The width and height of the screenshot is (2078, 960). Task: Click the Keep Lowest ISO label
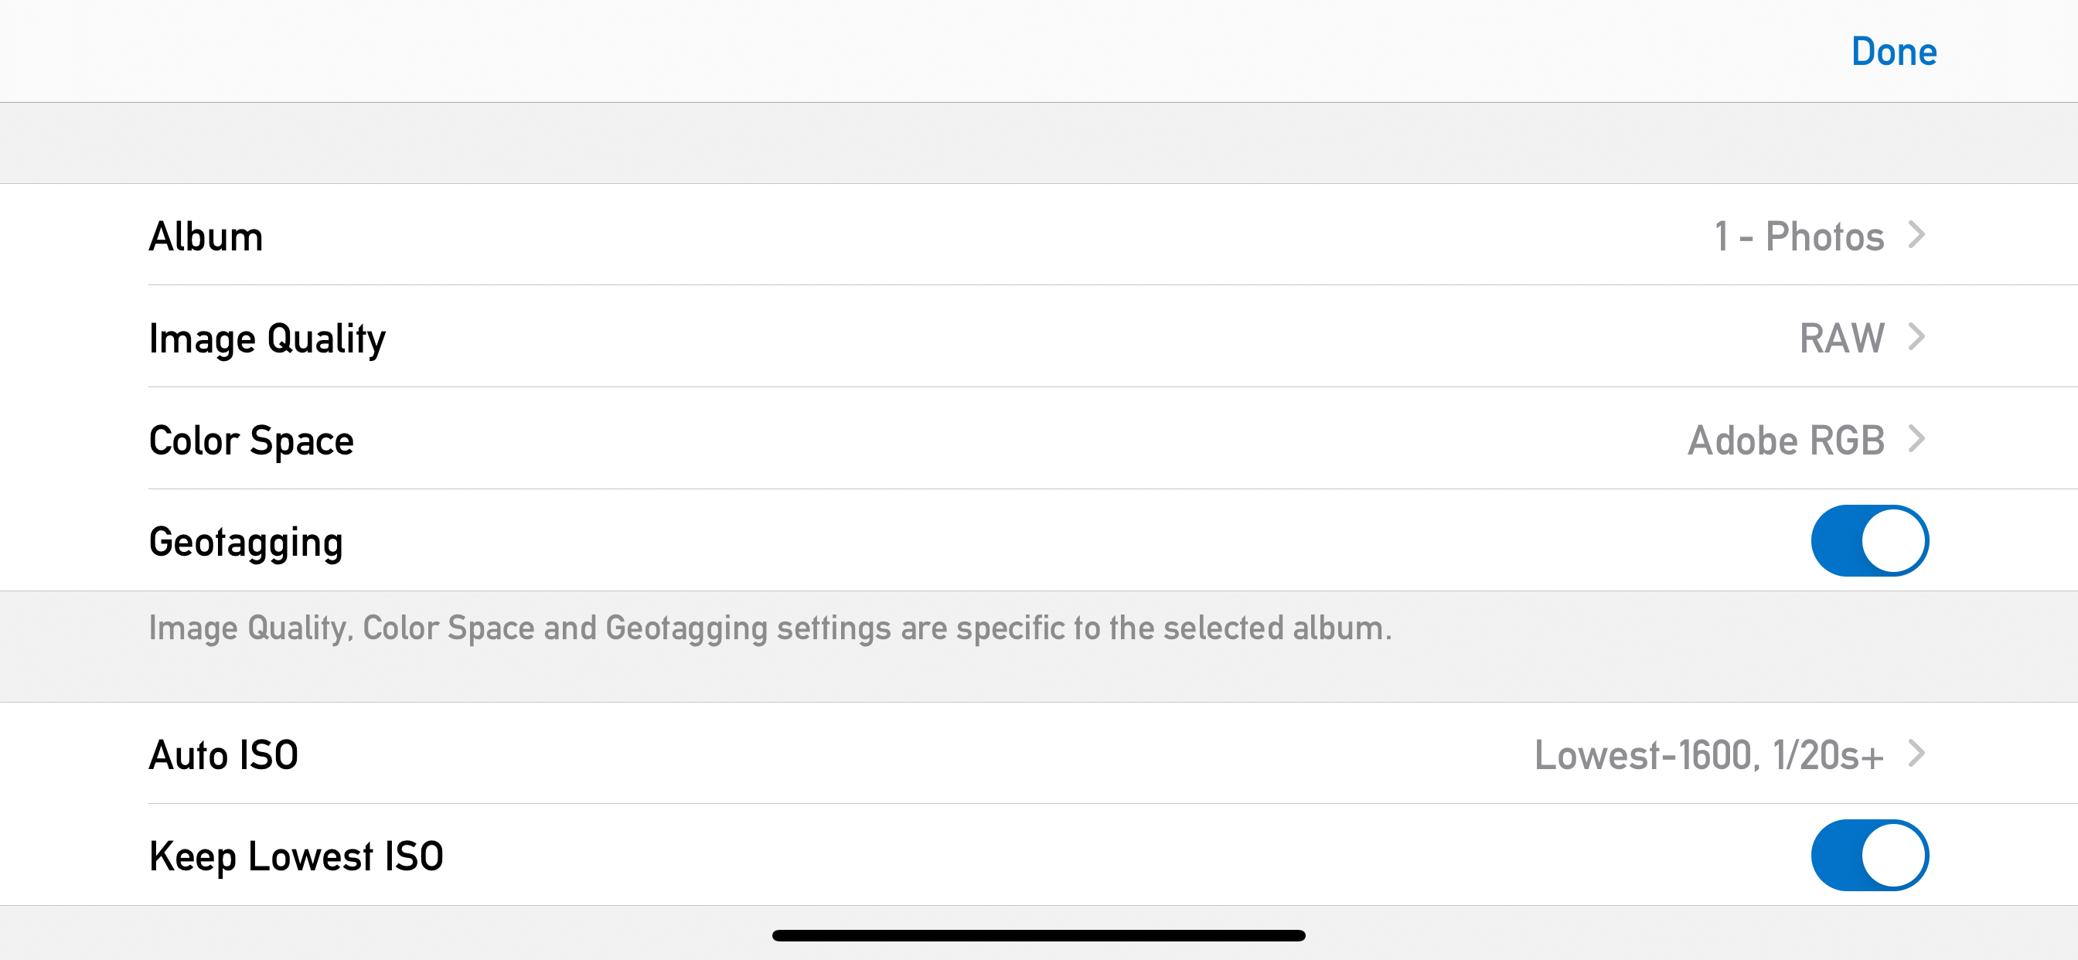click(x=296, y=856)
